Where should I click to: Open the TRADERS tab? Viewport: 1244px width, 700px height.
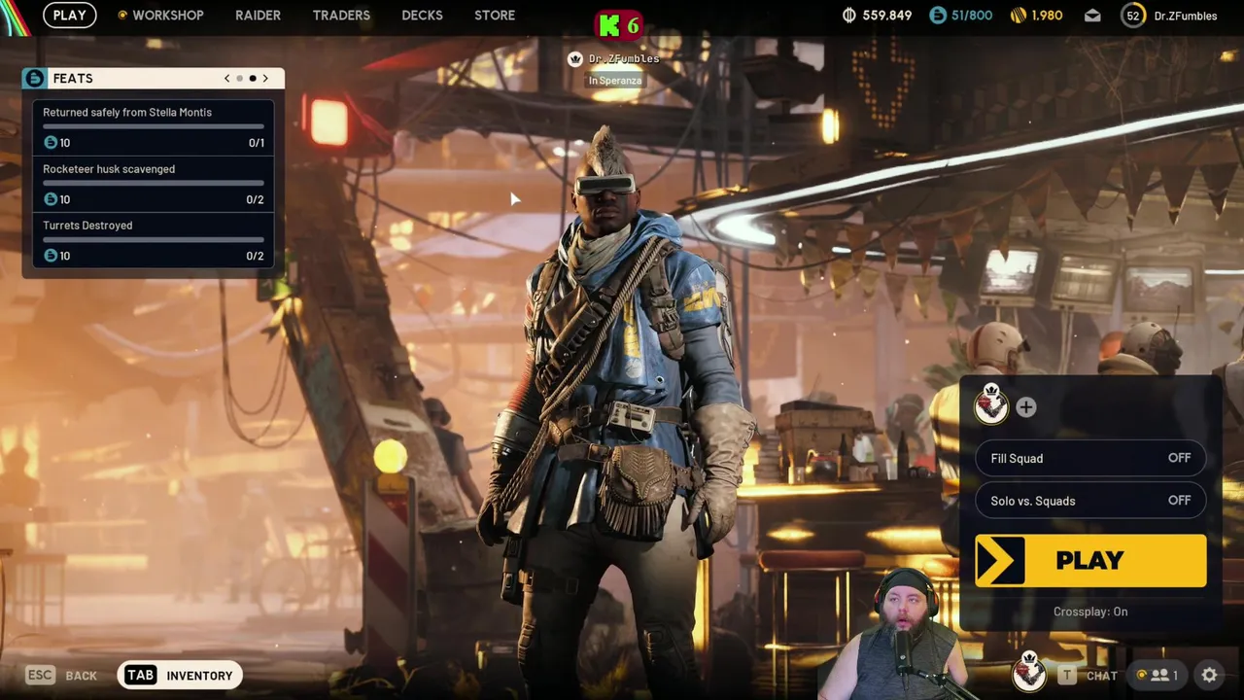point(341,15)
